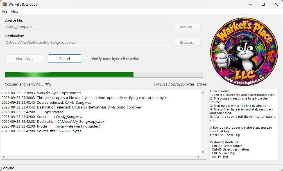283x171 pixels.
Task: Click the "How it works:" heading
Action: [x=220, y=91]
